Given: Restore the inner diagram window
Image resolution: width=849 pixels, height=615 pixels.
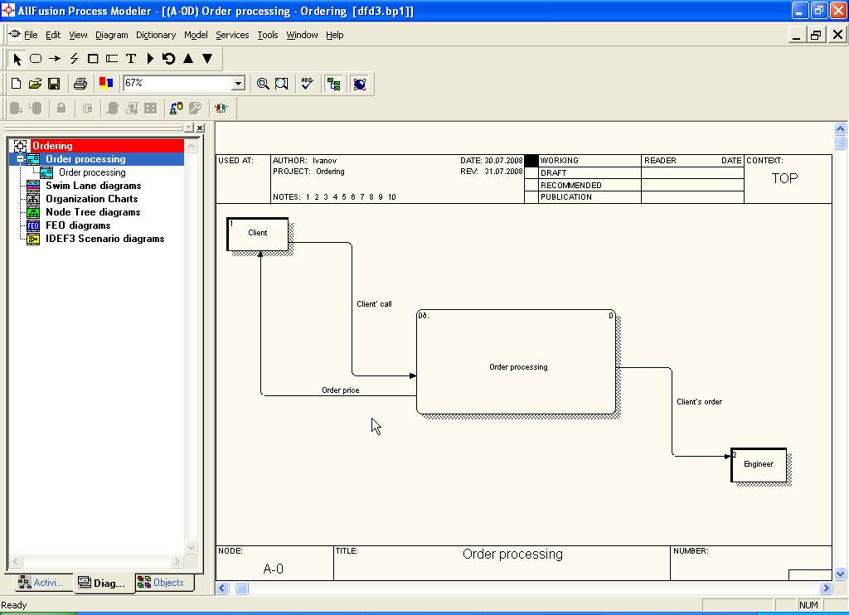Looking at the screenshot, I should click(x=816, y=35).
